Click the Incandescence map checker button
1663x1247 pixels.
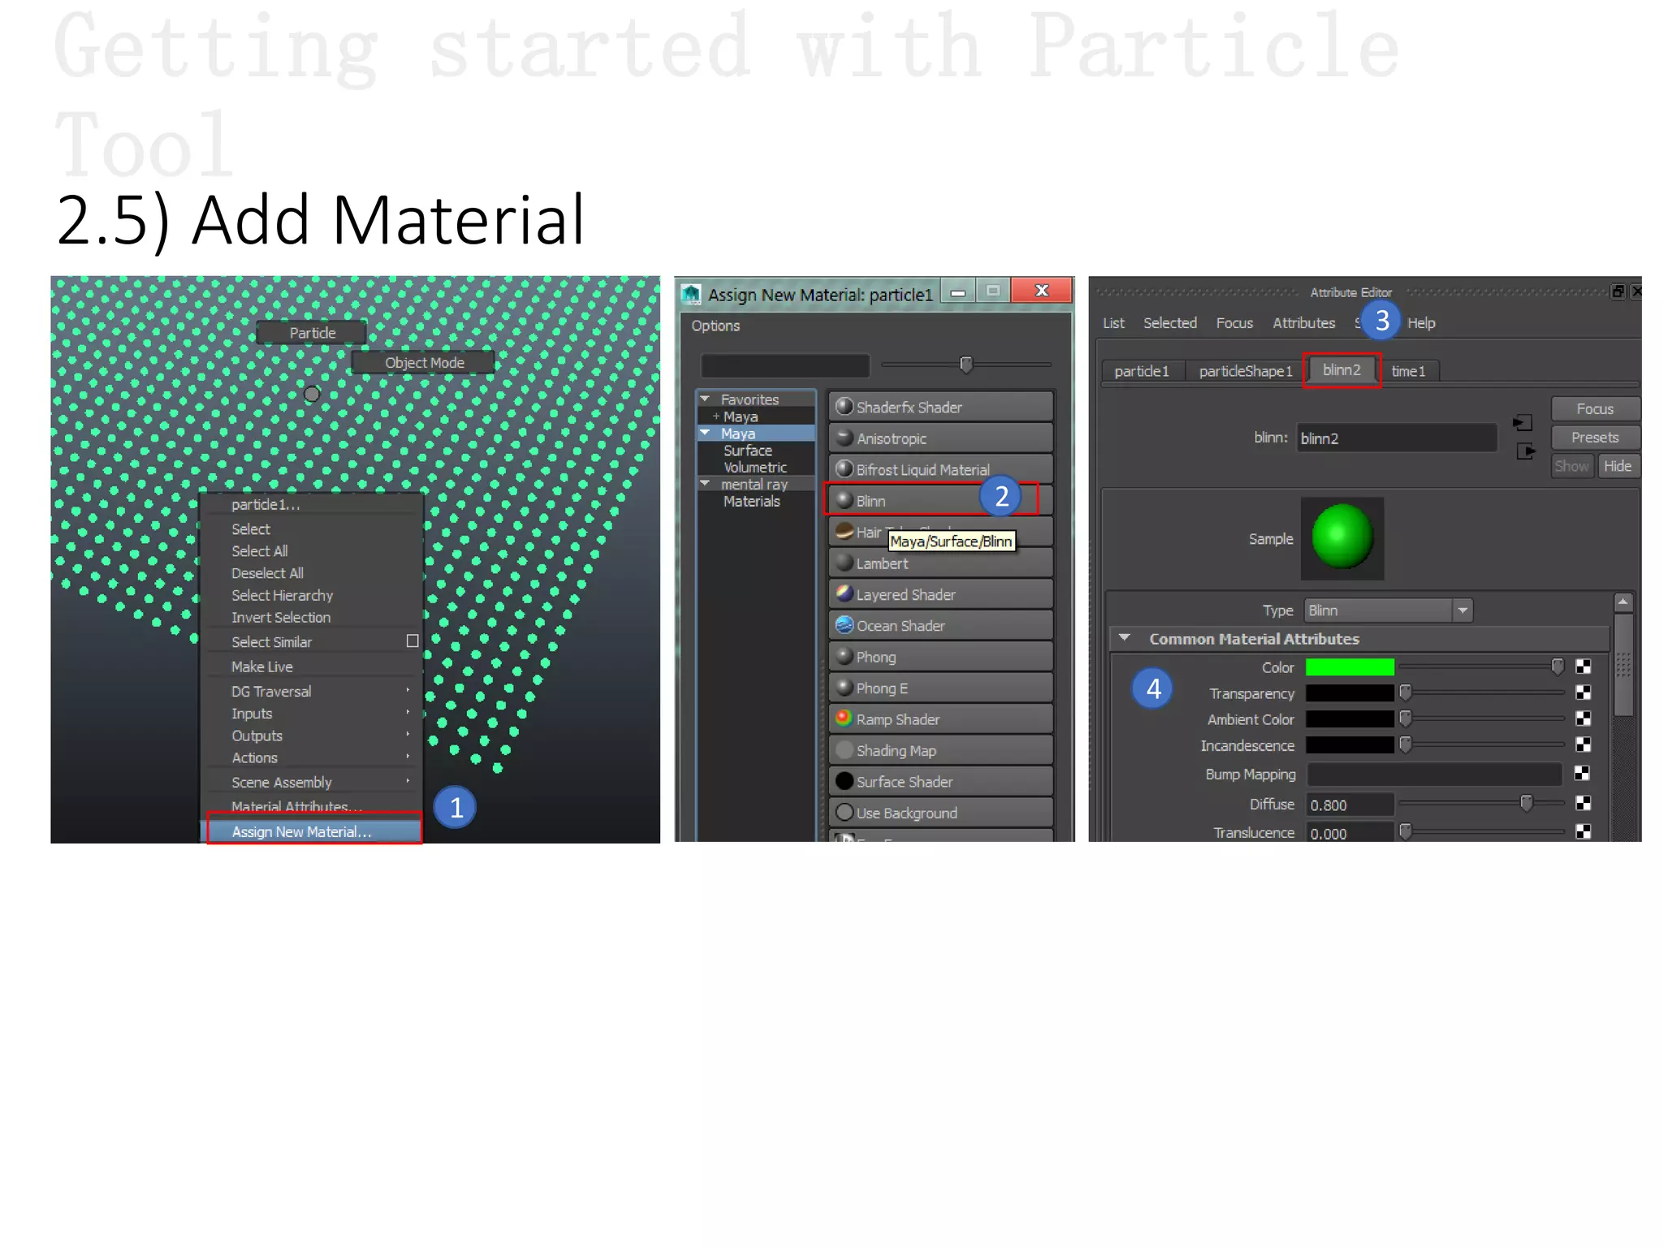pos(1583,744)
